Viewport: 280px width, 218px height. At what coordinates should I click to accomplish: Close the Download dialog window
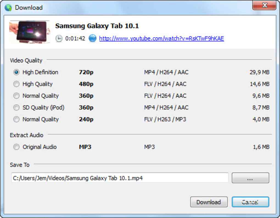point(264,5)
